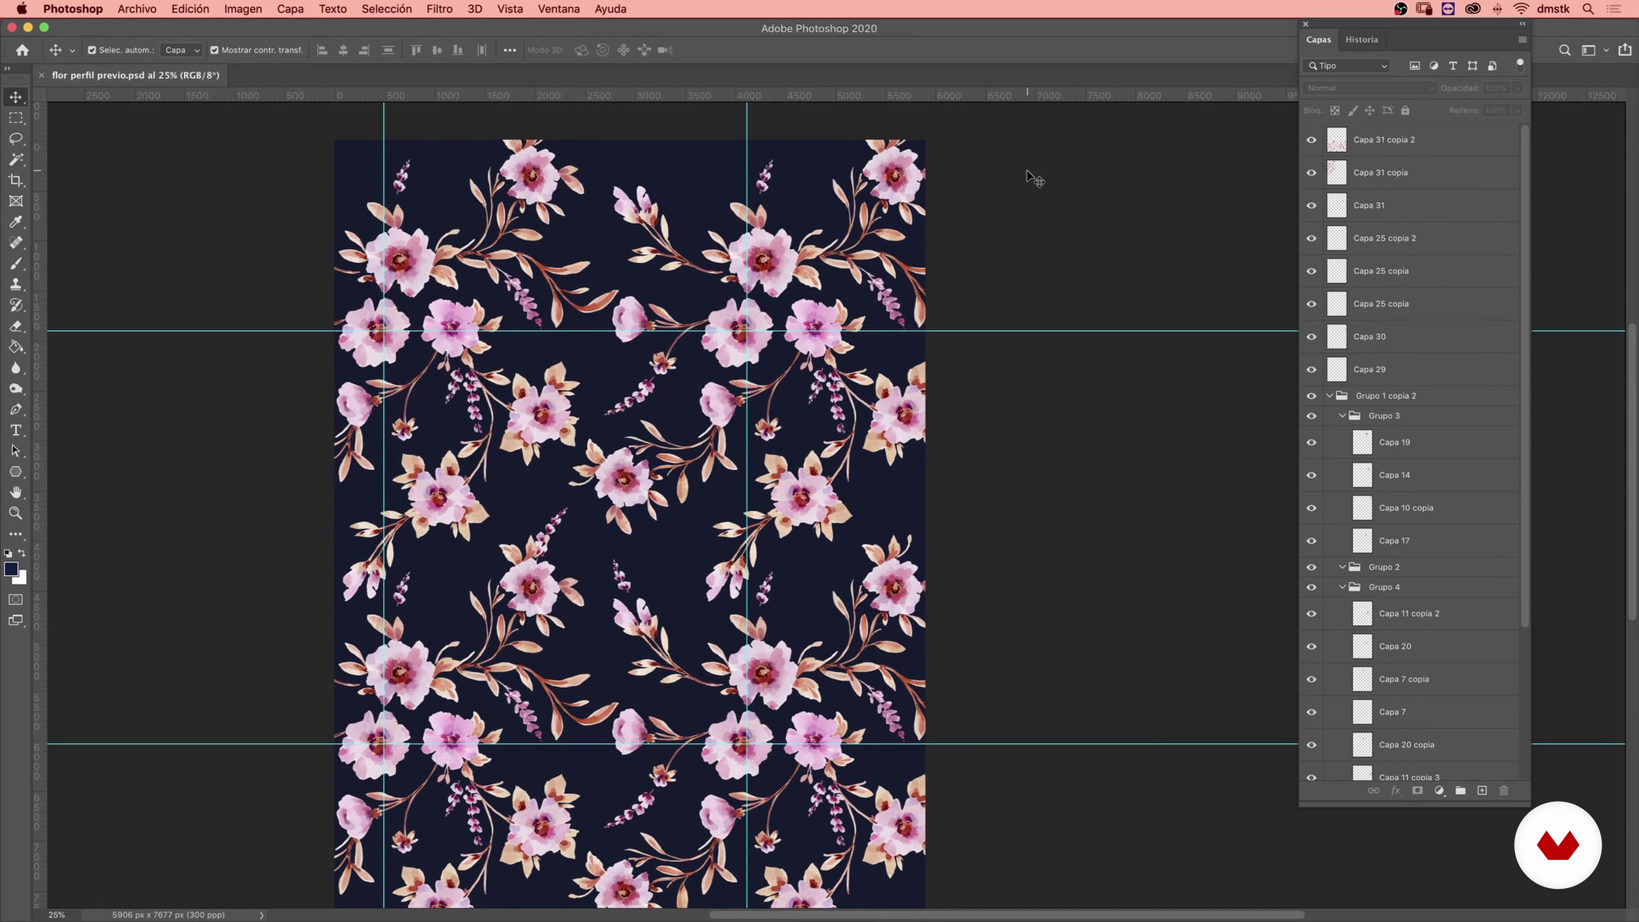
Task: Hide the Capa 19 layer
Action: tap(1311, 442)
